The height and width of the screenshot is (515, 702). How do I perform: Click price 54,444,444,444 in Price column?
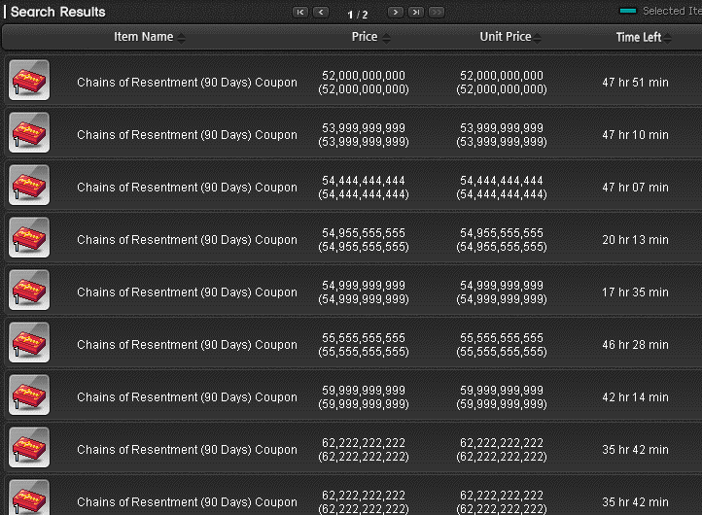click(x=364, y=187)
